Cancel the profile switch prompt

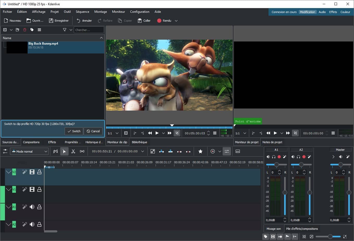click(x=93, y=131)
